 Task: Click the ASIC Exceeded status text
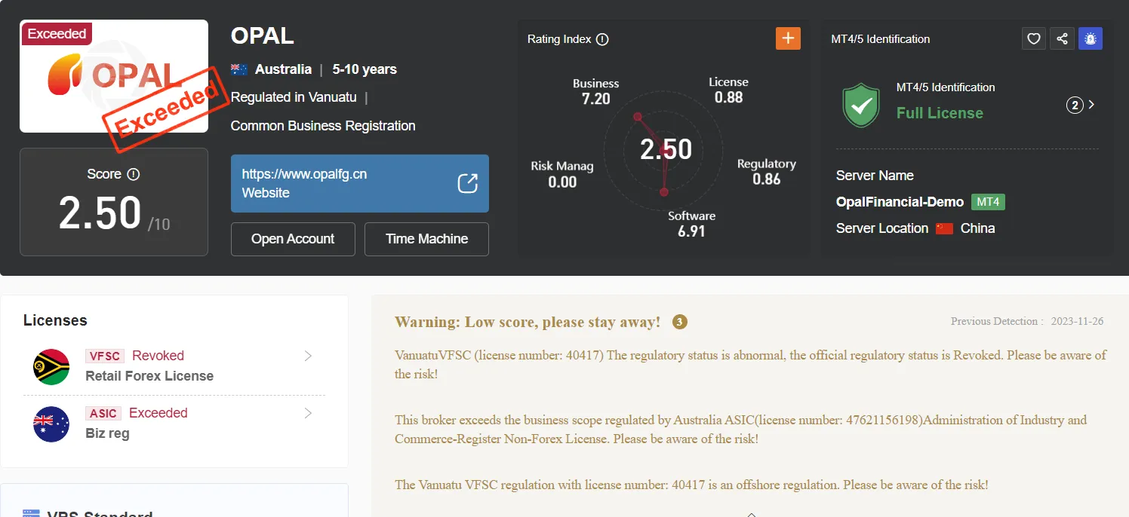click(x=158, y=413)
